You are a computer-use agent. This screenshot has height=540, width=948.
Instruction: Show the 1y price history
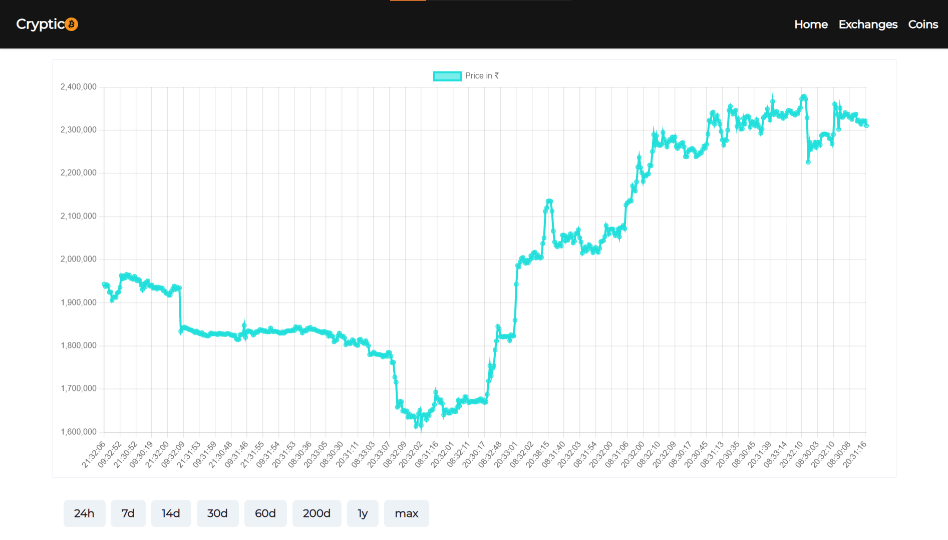click(x=363, y=513)
